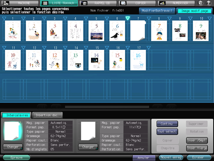Click insertion marker between positions 8 and 9

click(x=169, y=18)
